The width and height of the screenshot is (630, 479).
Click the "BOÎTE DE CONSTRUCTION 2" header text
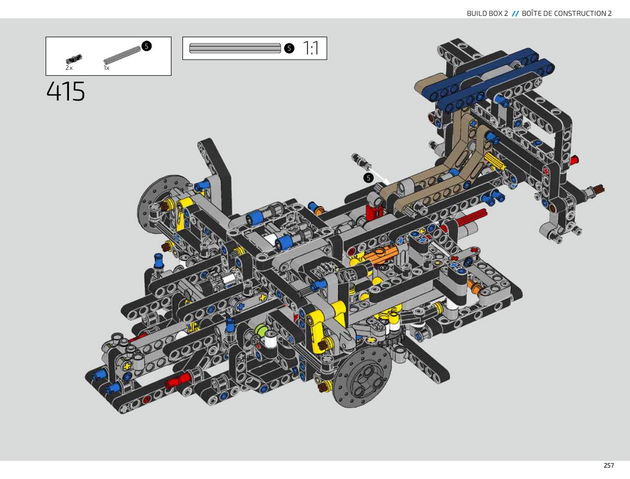[x=567, y=13]
